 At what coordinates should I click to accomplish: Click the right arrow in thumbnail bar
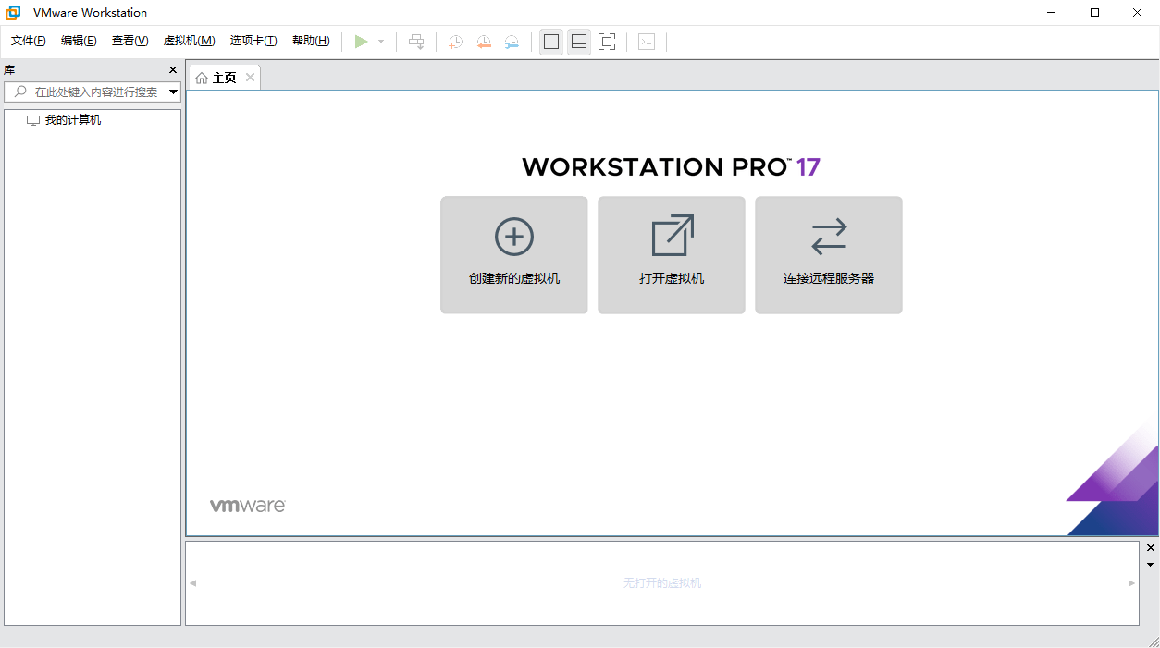click(1131, 583)
